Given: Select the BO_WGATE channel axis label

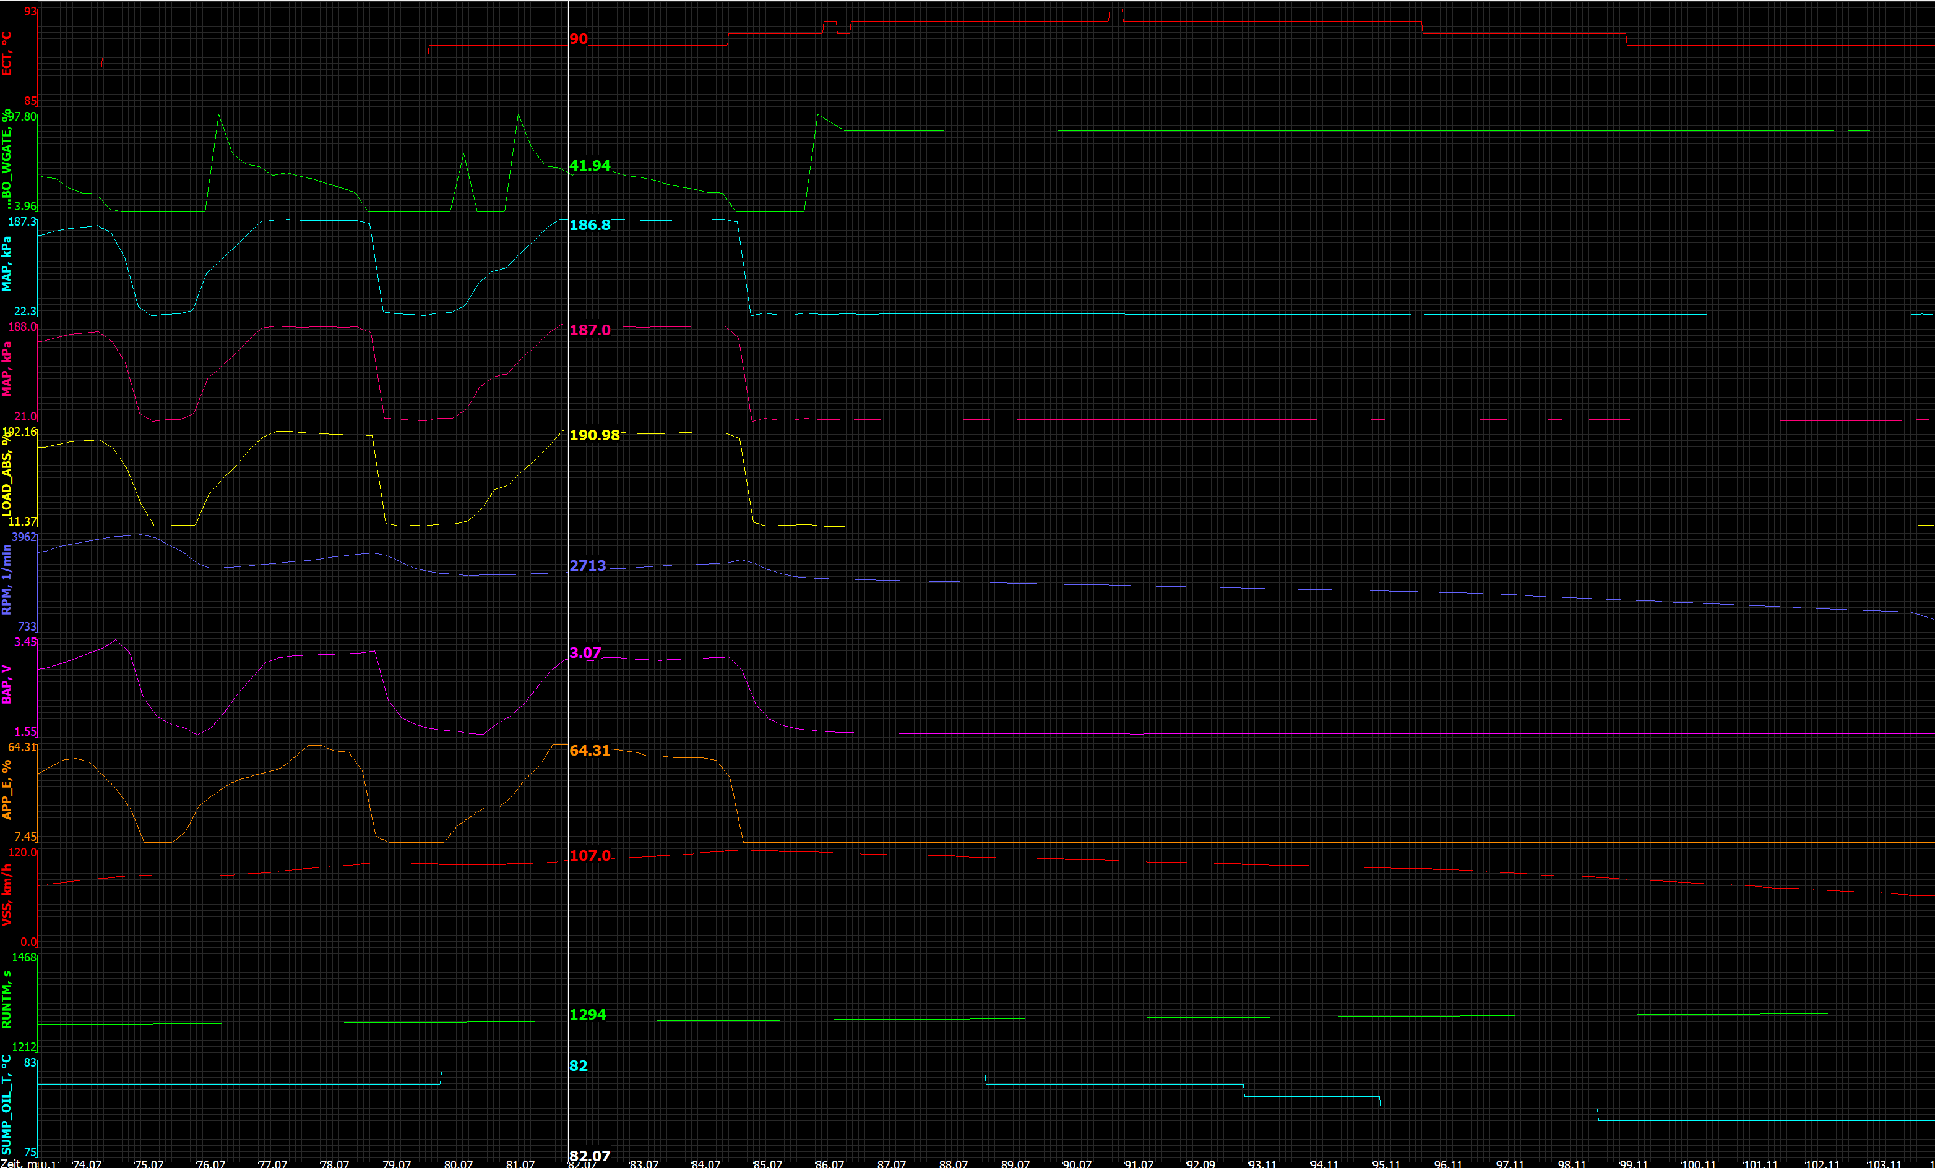Looking at the screenshot, I should tap(6, 160).
